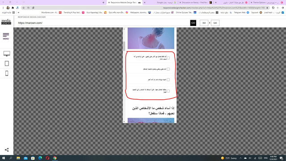Viewport: 286px width, 161px height.
Task: Open the Squoosh bookmark
Action: coord(257,13)
